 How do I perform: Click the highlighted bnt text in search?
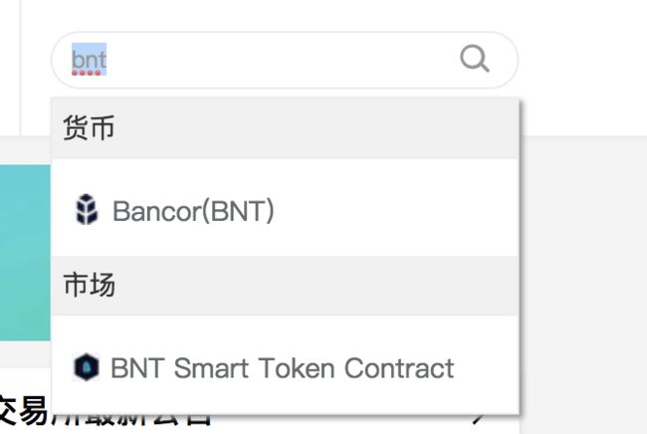[x=90, y=59]
